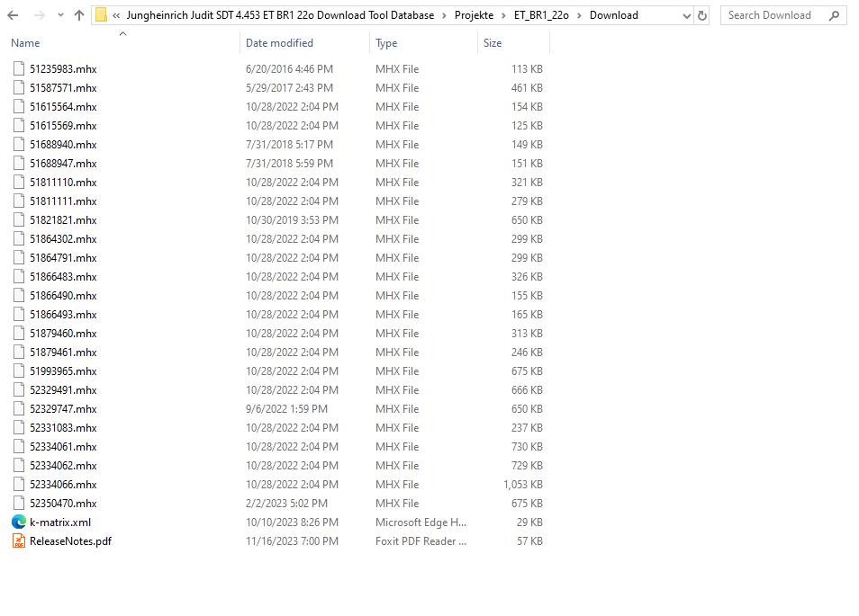Select file name 52331083.mhx
The image size is (859, 616).
[63, 428]
